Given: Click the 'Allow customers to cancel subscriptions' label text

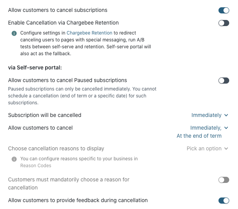Looking at the screenshot, I should (58, 10).
